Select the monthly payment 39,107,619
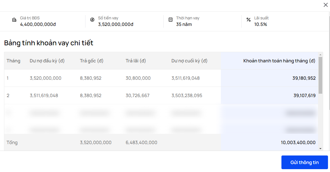This screenshot has height=172, width=330. [305, 96]
